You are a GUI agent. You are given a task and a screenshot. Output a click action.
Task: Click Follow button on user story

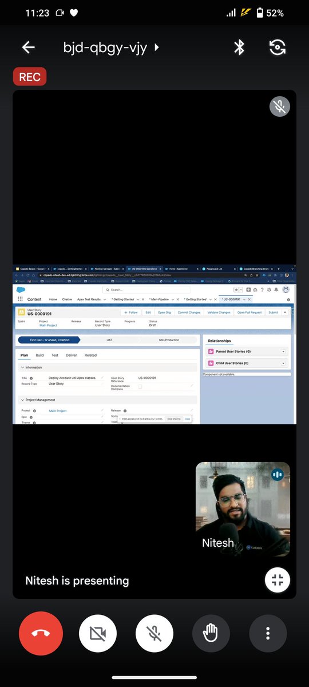point(131,313)
